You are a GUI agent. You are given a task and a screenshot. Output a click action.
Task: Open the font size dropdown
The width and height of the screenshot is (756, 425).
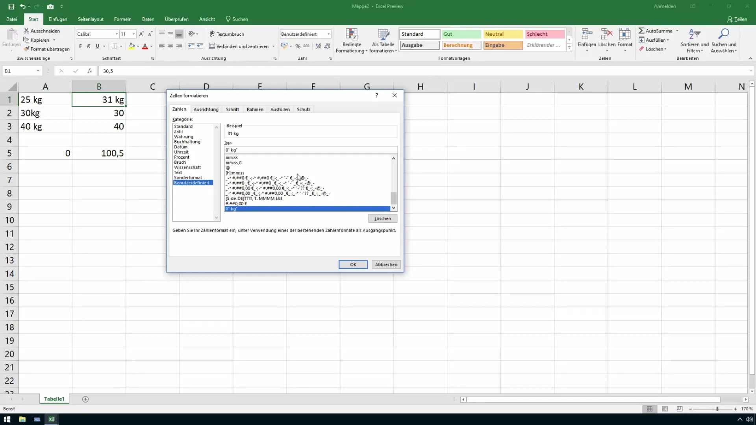pyautogui.click(x=133, y=34)
